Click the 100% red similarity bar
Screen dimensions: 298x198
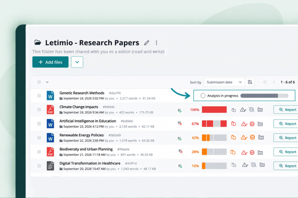(x=214, y=110)
